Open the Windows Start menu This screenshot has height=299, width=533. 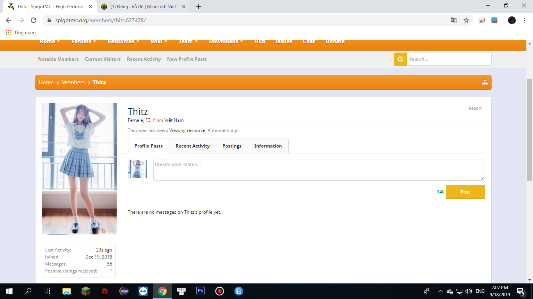click(9, 291)
